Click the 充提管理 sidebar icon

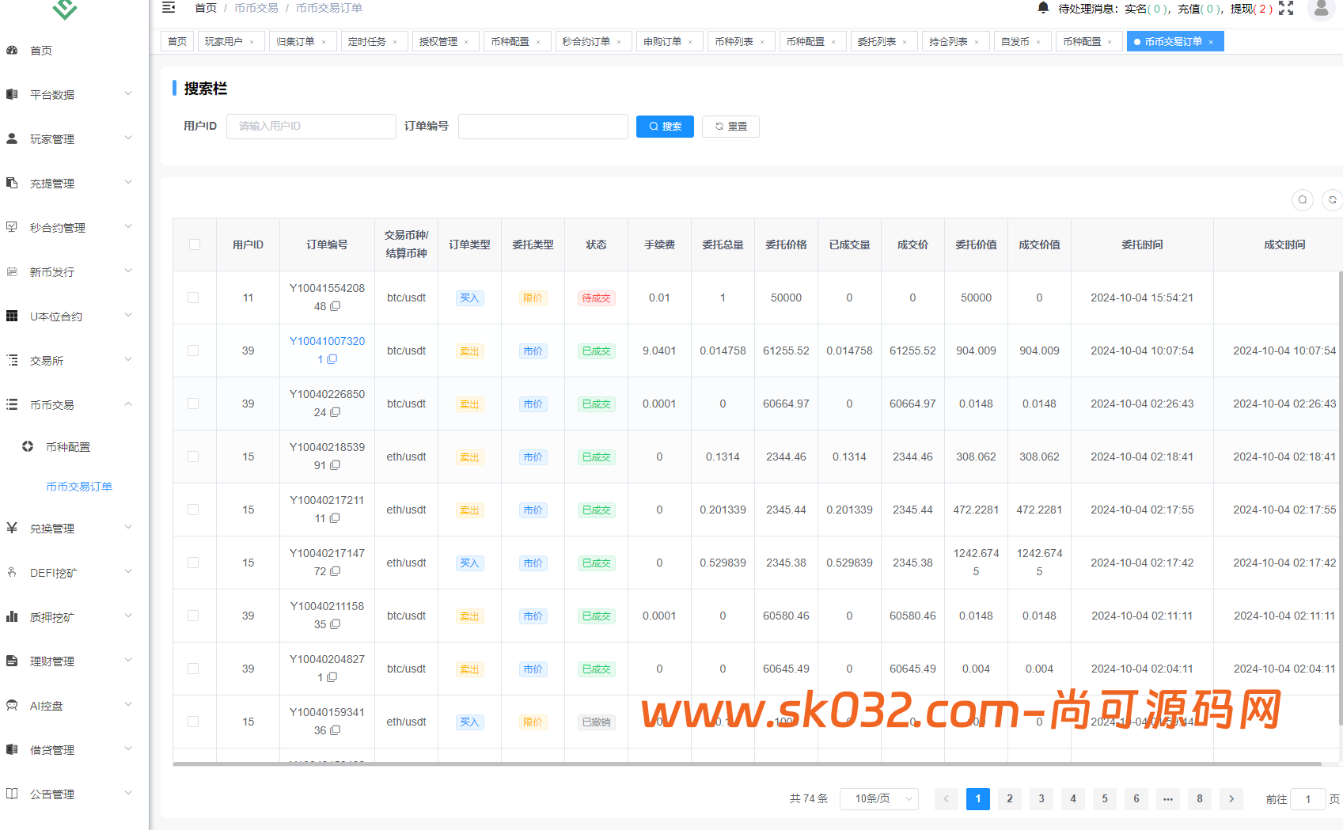pyautogui.click(x=12, y=183)
